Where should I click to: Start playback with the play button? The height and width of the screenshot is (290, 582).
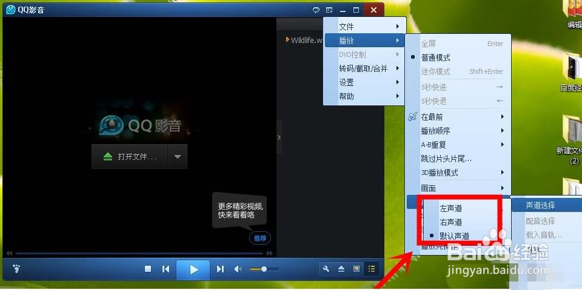(x=193, y=269)
